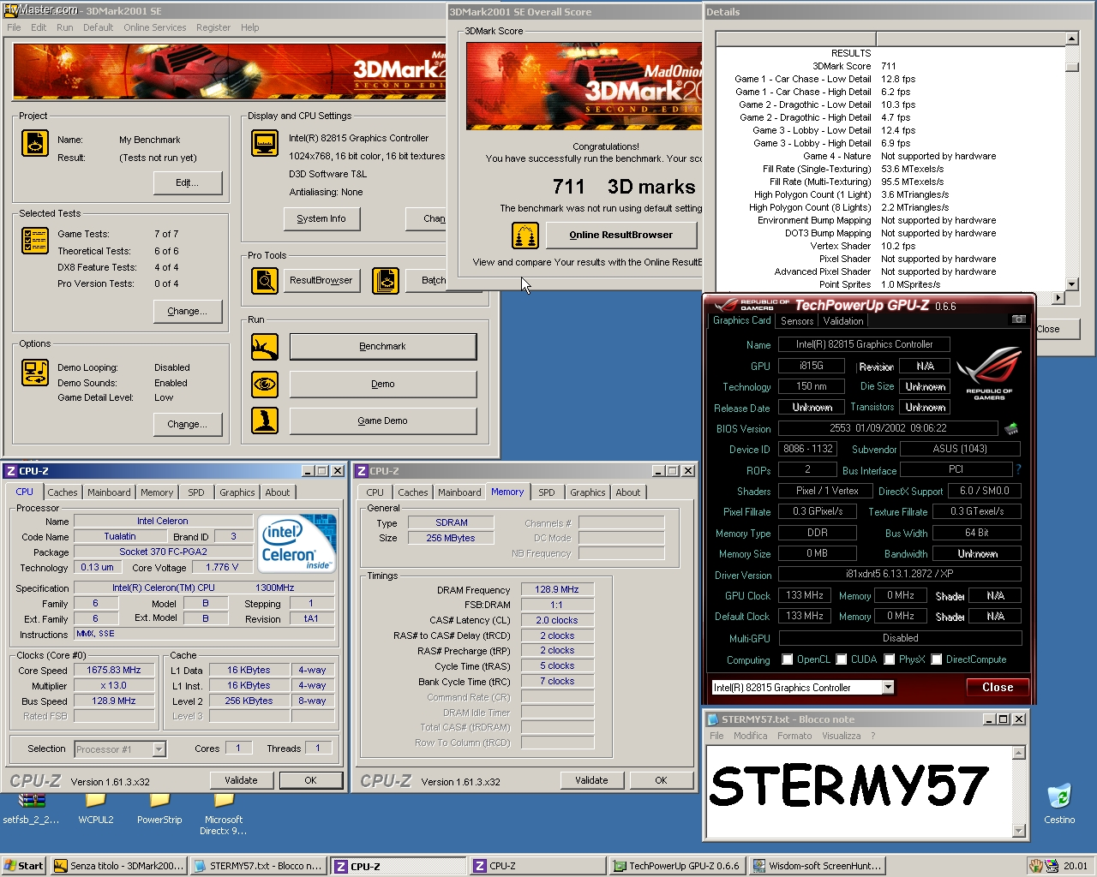
Task: Open the SPD tab in right CPU-Z window
Action: point(547,492)
